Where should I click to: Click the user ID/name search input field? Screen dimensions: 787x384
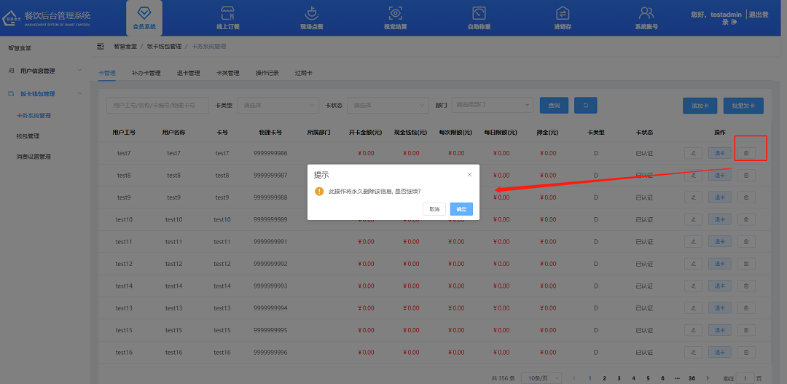click(x=157, y=106)
